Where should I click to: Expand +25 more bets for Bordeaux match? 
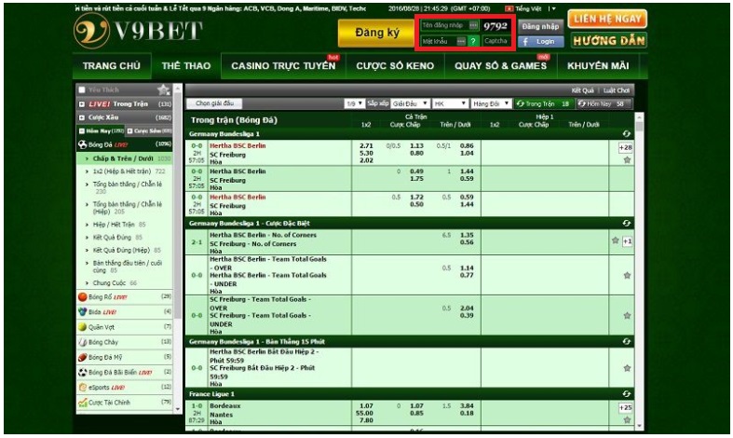tap(626, 407)
